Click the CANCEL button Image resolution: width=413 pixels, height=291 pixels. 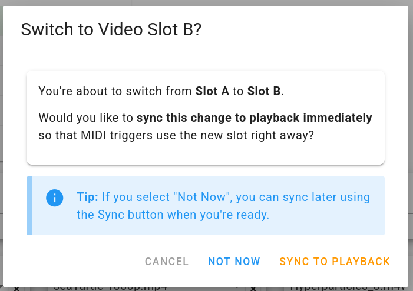click(x=167, y=262)
